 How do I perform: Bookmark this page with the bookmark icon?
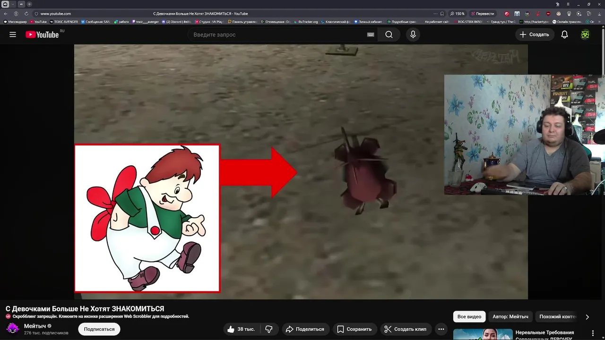(442, 14)
